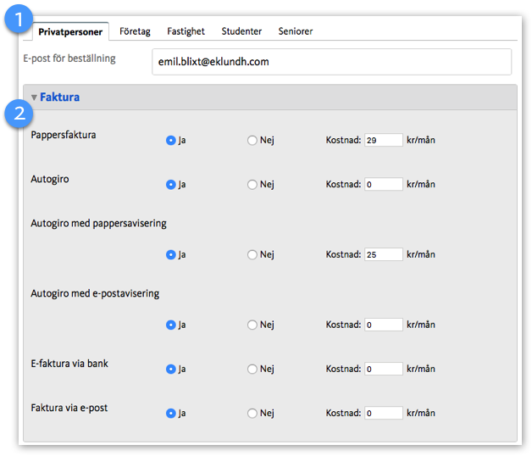The image size is (532, 456).
Task: Collapse the Faktura section triangle
Action: coord(34,97)
